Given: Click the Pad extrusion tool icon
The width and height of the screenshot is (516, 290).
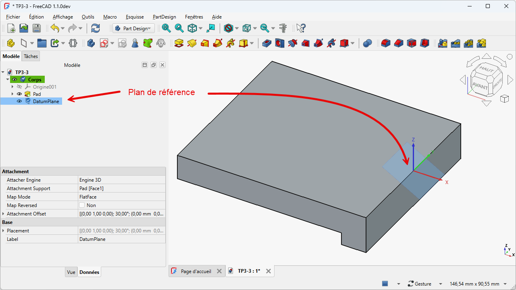Looking at the screenshot, I should (179, 43).
